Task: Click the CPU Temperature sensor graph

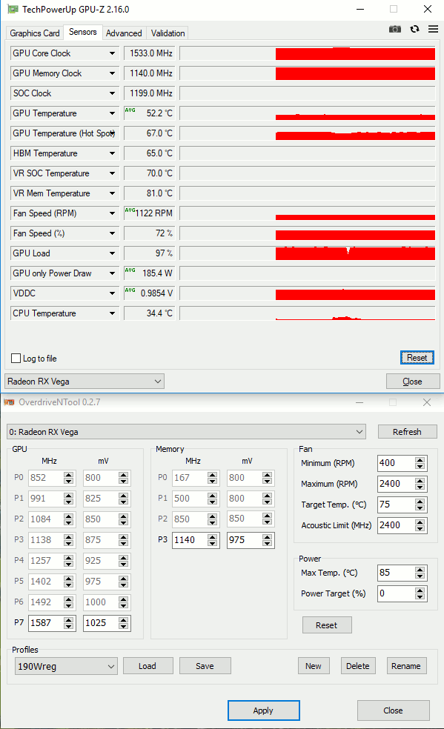Action: 308,313
